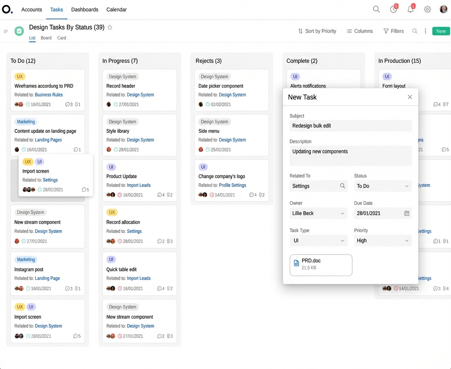Open the Business Rules related link
Image resolution: width=451 pixels, height=369 pixels.
coord(49,95)
